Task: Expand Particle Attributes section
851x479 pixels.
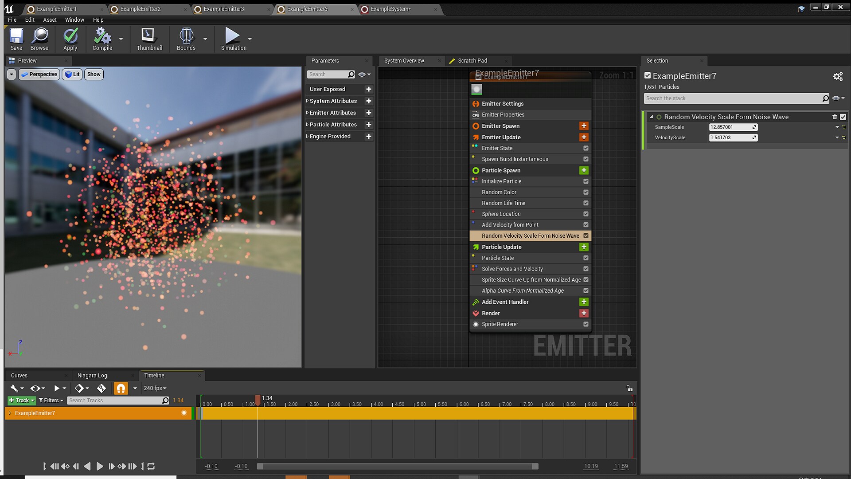Action: coord(307,125)
